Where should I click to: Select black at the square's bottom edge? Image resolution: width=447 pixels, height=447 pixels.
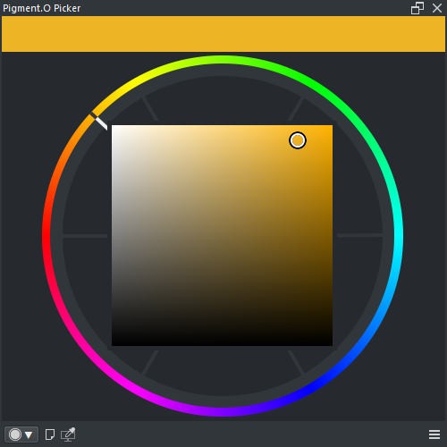click(x=222, y=344)
